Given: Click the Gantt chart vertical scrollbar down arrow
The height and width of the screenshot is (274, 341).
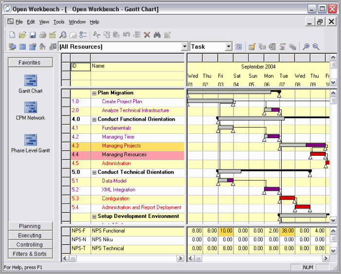Looking at the screenshot, I should [x=333, y=220].
